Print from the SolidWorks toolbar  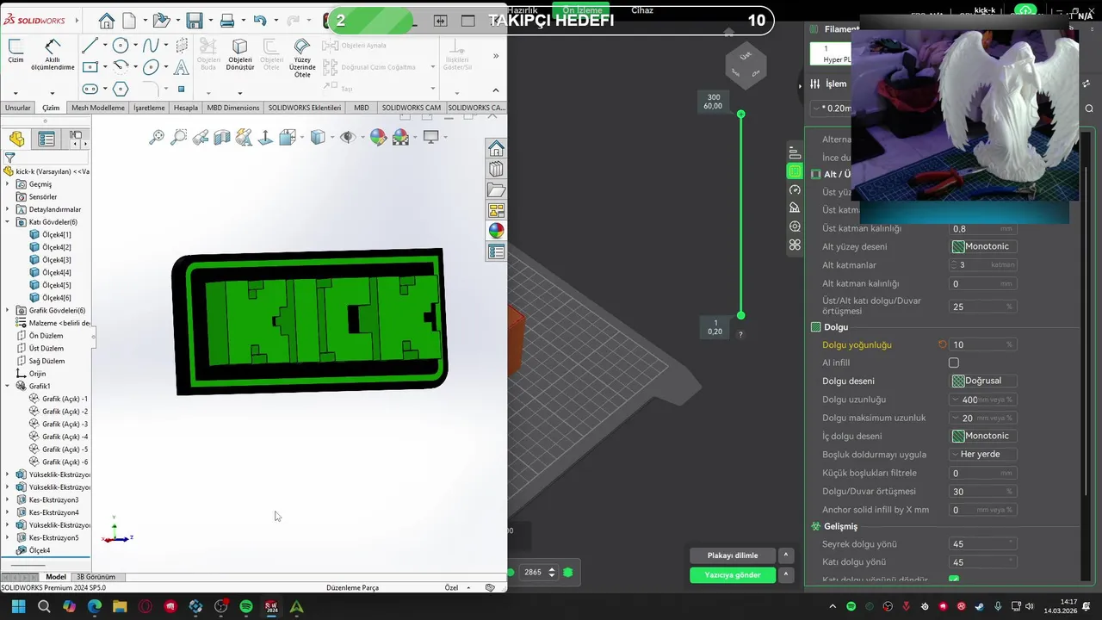click(227, 21)
